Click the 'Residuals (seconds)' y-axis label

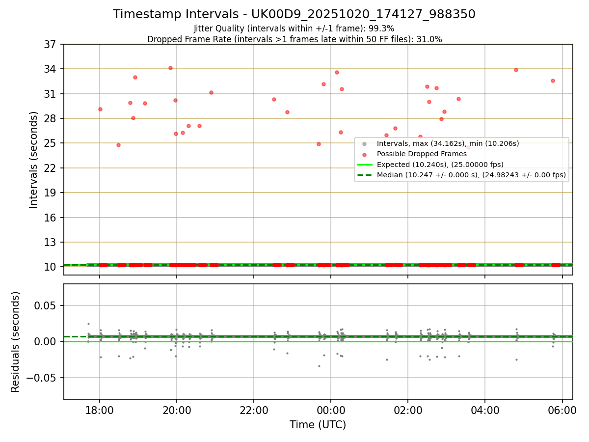click(x=16, y=342)
